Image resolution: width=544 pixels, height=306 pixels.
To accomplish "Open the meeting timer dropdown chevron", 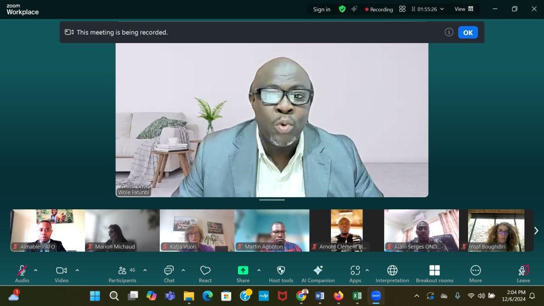I will (441, 9).
